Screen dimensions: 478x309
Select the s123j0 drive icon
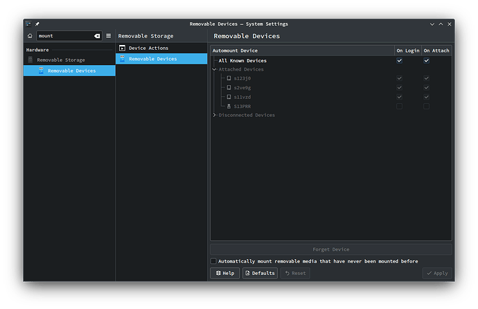coord(229,78)
